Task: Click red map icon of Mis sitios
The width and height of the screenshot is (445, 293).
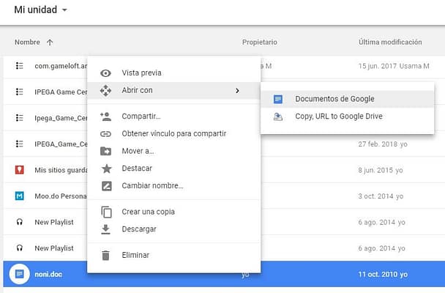Action: pyautogui.click(x=19, y=170)
